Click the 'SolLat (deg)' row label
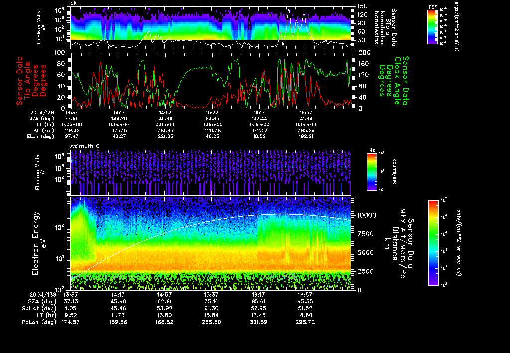Screen dimensions: 510x353 [39, 308]
